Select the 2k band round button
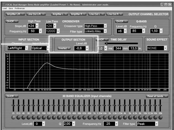The height and width of the screenshot is (130, 174). click(110, 117)
